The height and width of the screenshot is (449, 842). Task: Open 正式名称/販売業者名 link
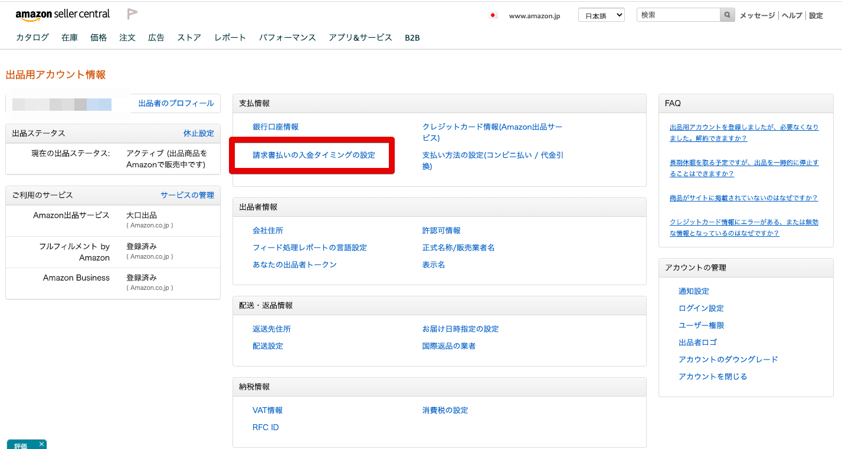(x=458, y=247)
